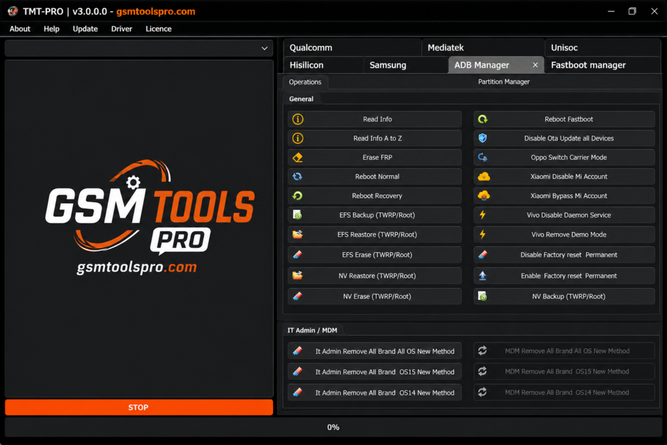This screenshot has height=445, width=667.
Task: Open the Driver menu
Action: tap(122, 29)
